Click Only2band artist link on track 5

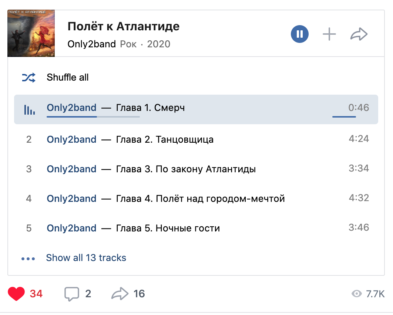pos(71,228)
